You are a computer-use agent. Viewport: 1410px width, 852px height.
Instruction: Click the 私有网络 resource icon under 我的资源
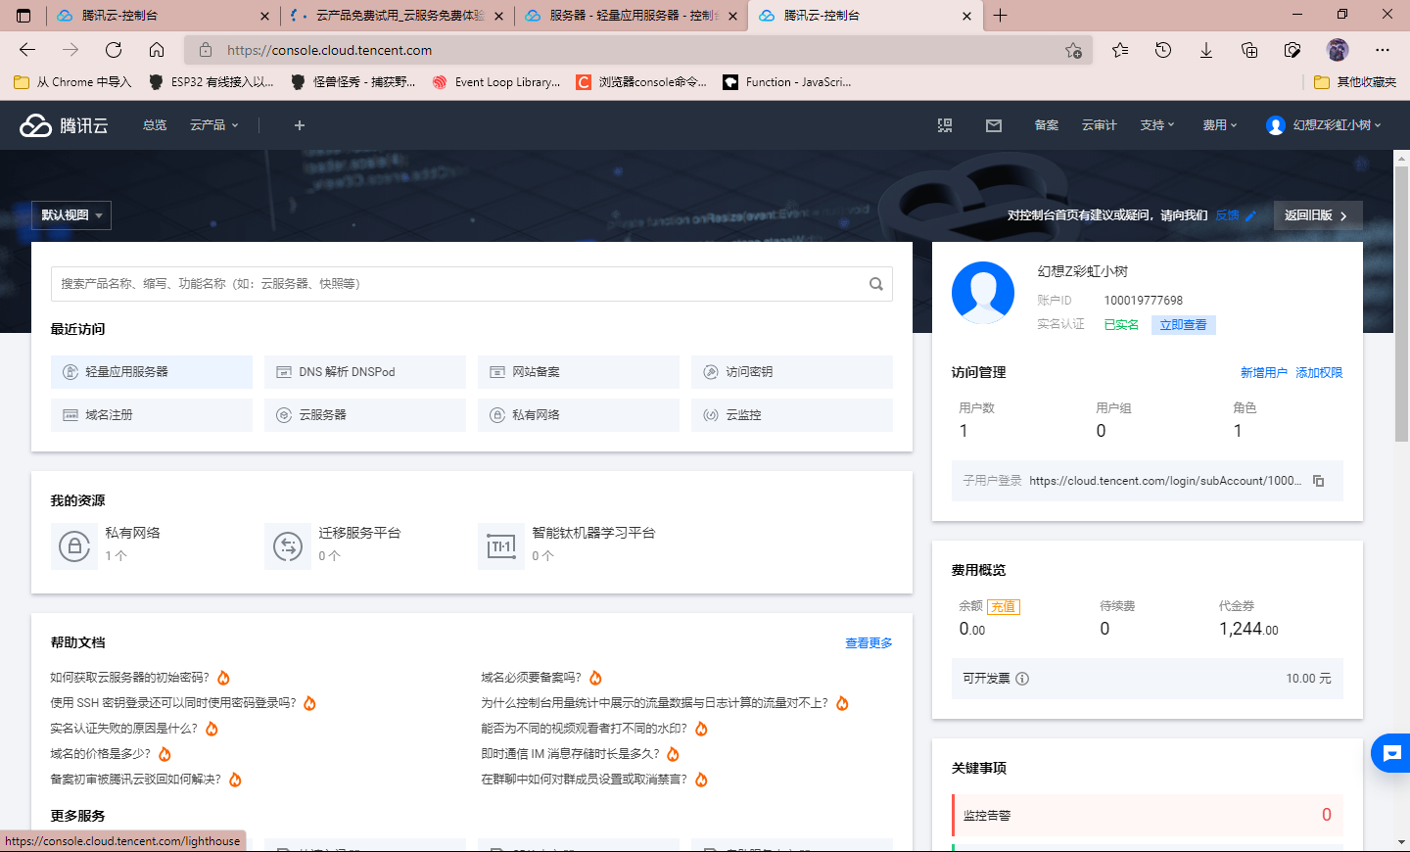pos(74,546)
